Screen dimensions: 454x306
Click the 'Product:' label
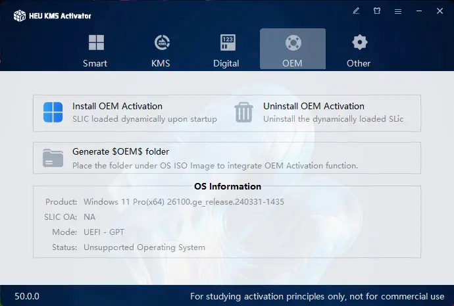pyautogui.click(x=61, y=202)
